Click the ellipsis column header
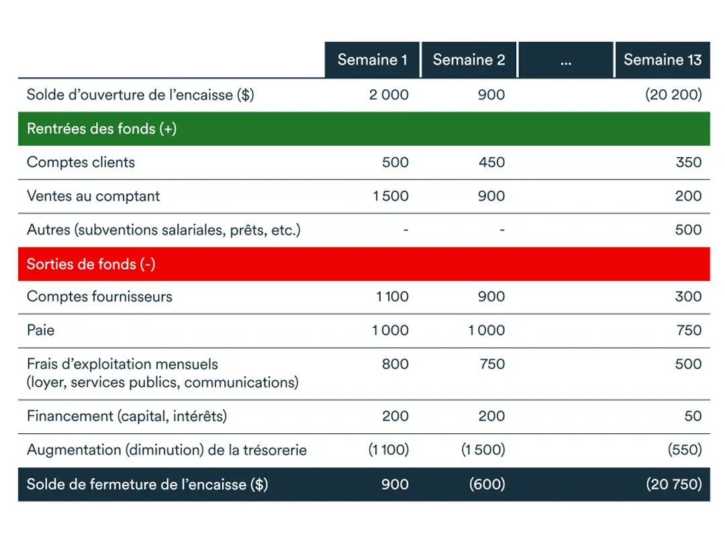The width and height of the screenshot is (725, 544). [x=565, y=60]
